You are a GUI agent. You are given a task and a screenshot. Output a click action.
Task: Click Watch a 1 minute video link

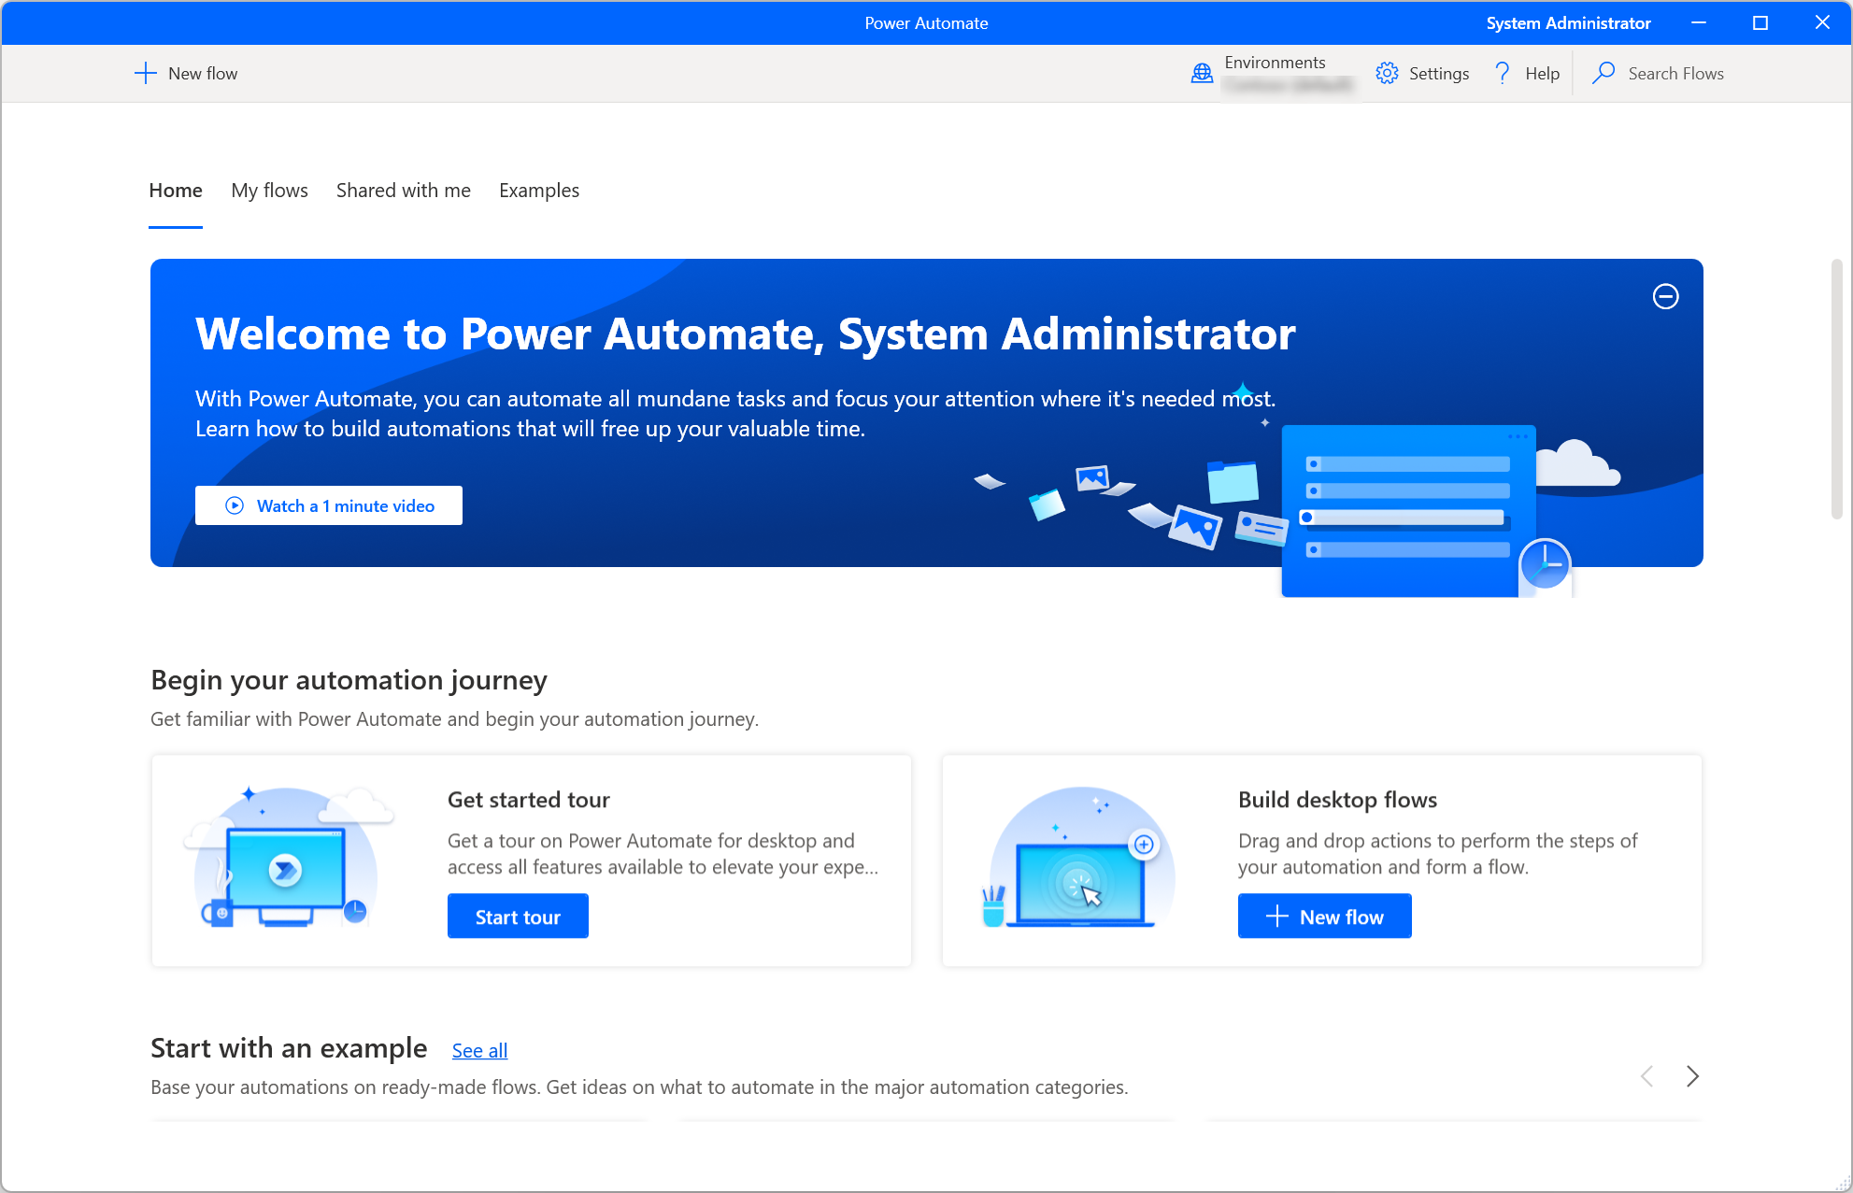330,504
